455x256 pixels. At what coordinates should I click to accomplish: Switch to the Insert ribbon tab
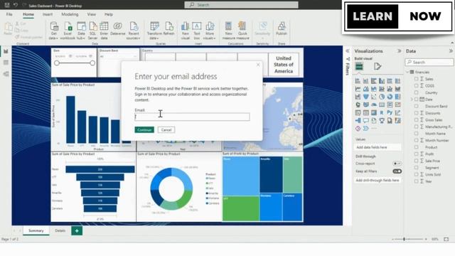(48, 14)
